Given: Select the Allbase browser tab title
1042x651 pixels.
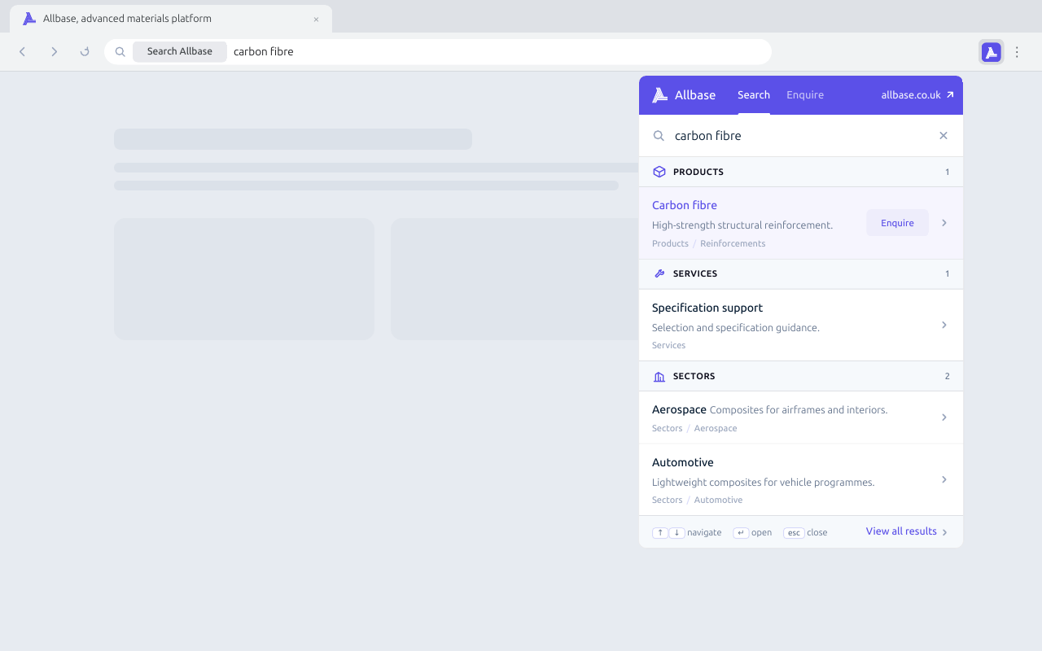Looking at the screenshot, I should click(x=127, y=19).
